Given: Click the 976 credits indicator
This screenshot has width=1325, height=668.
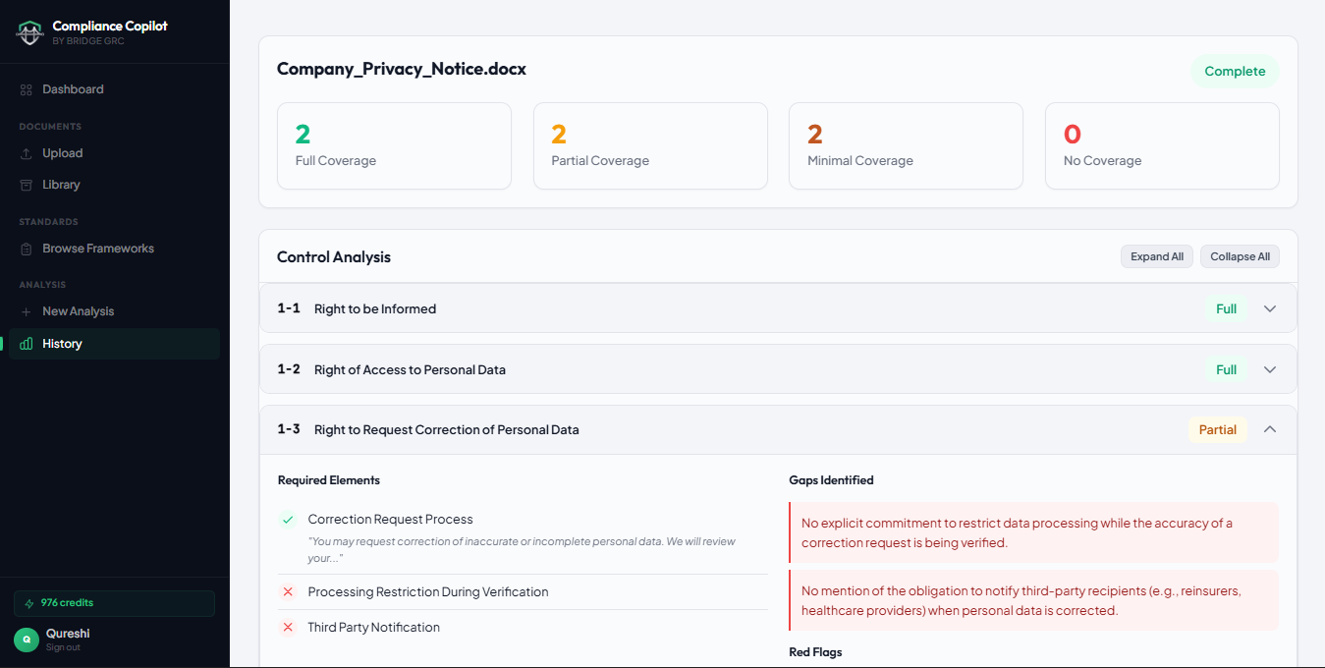Looking at the screenshot, I should 113,602.
